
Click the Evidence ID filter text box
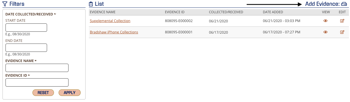(x=37, y=82)
